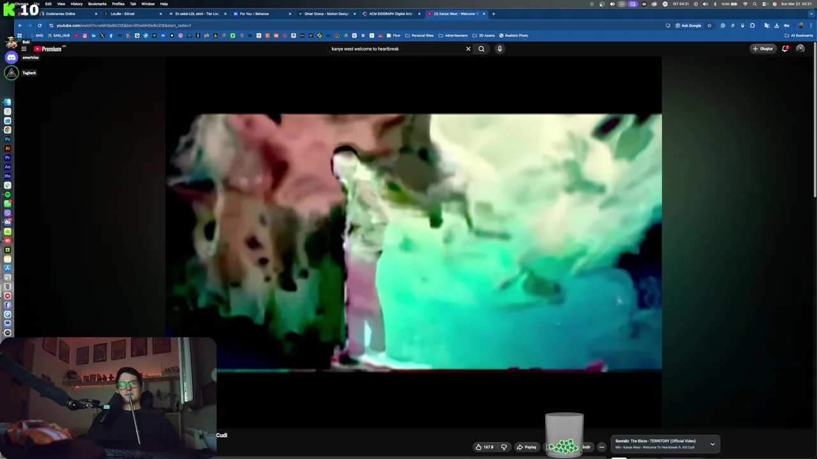Go back in Chrome
Screen dimensions: 817x459
pyautogui.click(x=20, y=25)
